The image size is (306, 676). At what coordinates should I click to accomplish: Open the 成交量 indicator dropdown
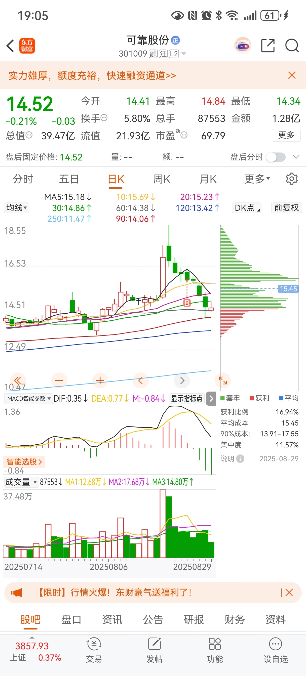[21, 482]
